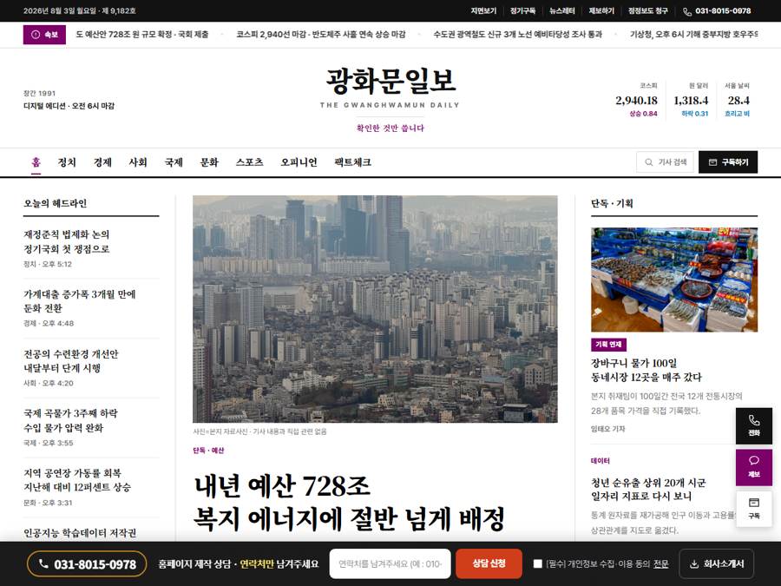Click the 전문 privacy terms link

click(661, 563)
